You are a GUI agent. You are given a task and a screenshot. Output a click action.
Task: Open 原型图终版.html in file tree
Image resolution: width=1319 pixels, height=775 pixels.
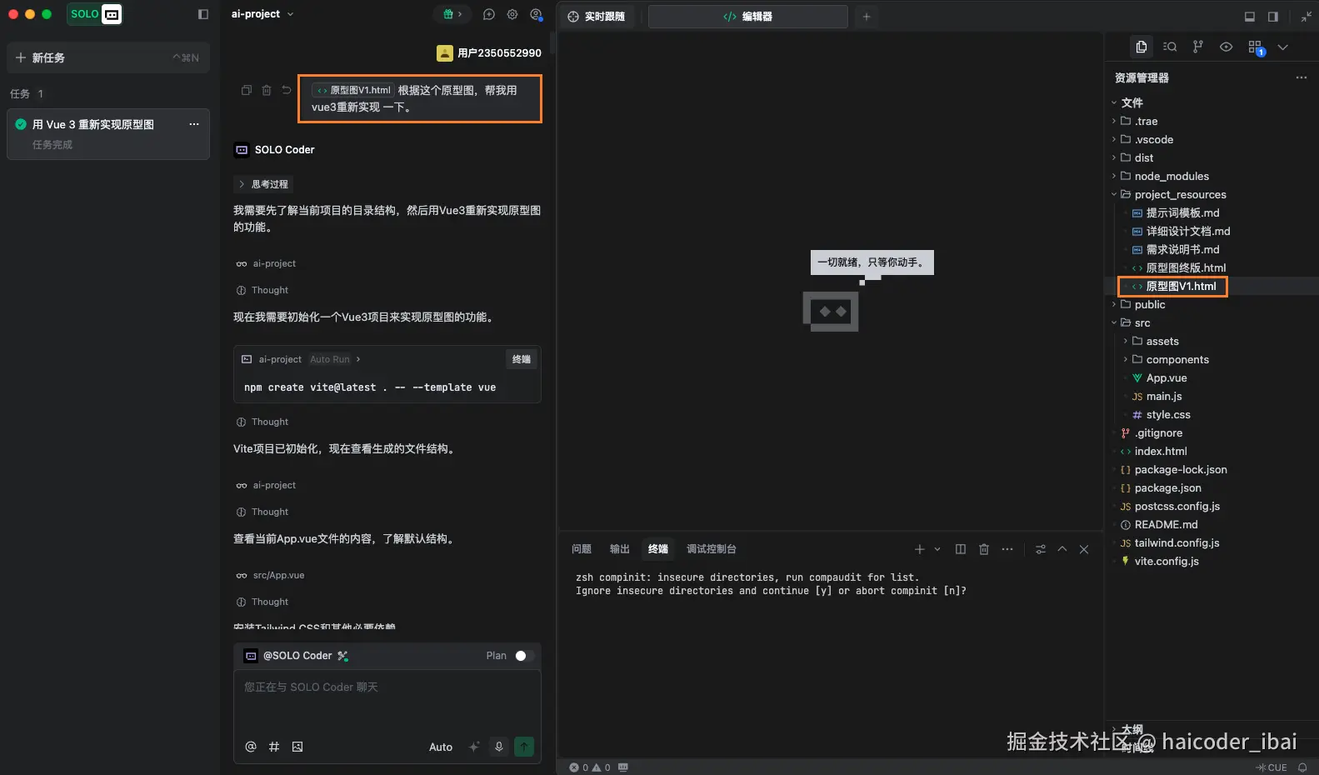click(1186, 267)
